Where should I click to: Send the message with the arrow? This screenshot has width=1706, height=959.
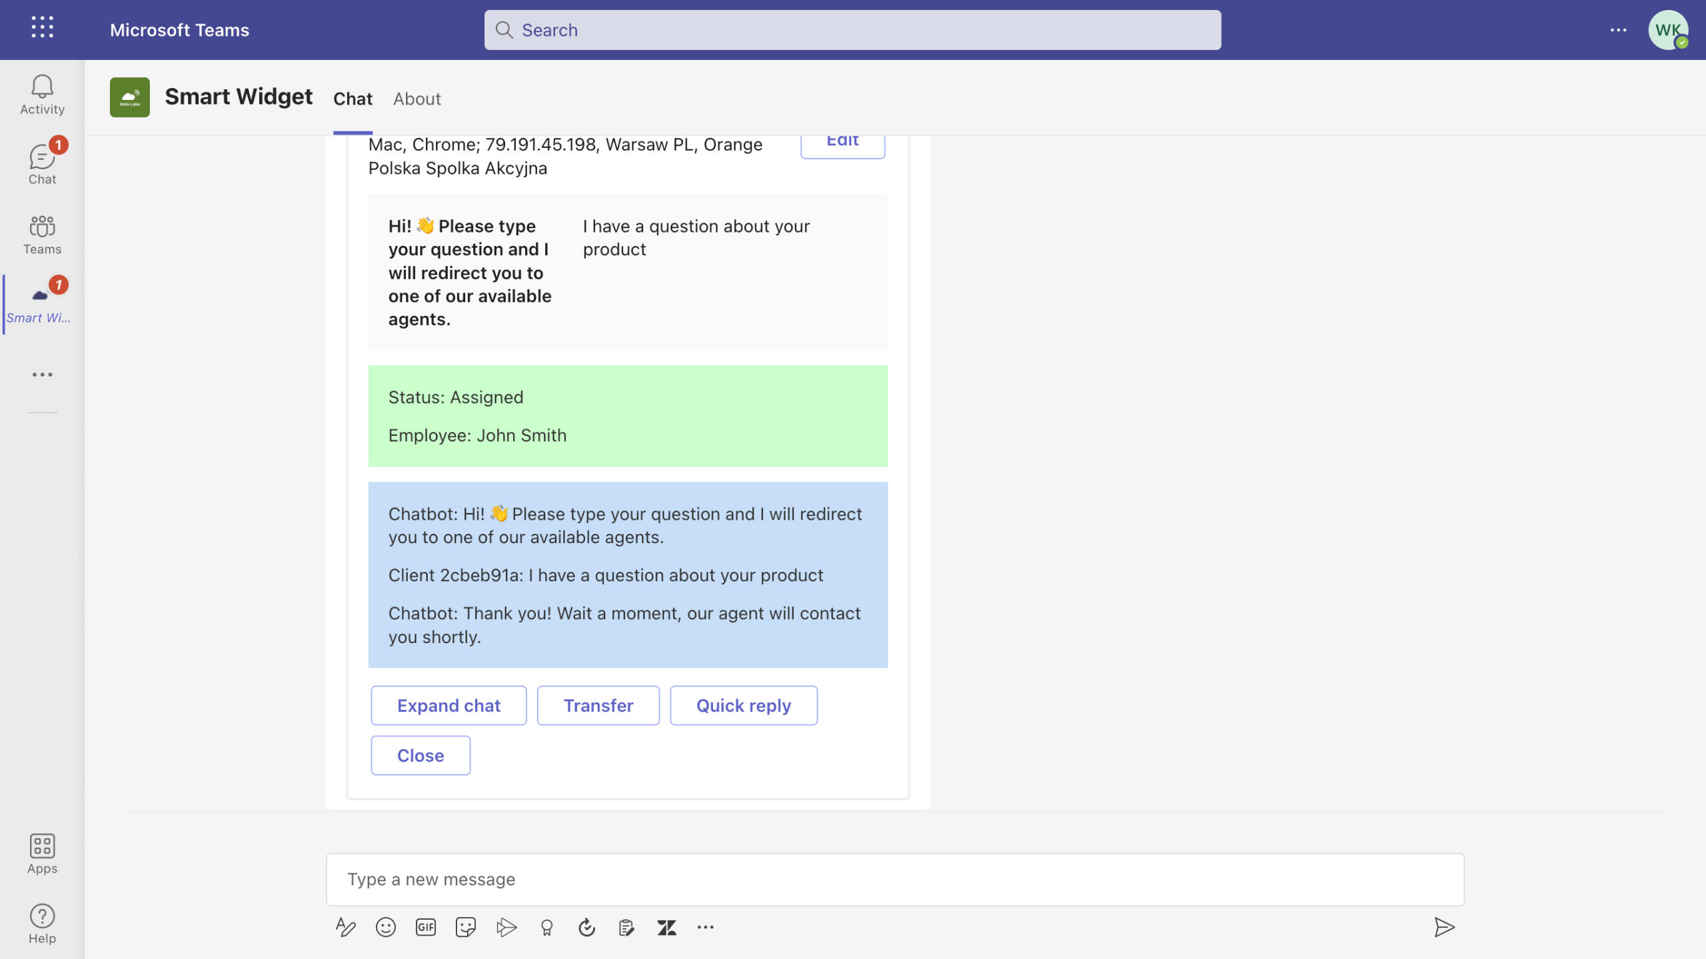pyautogui.click(x=1444, y=927)
